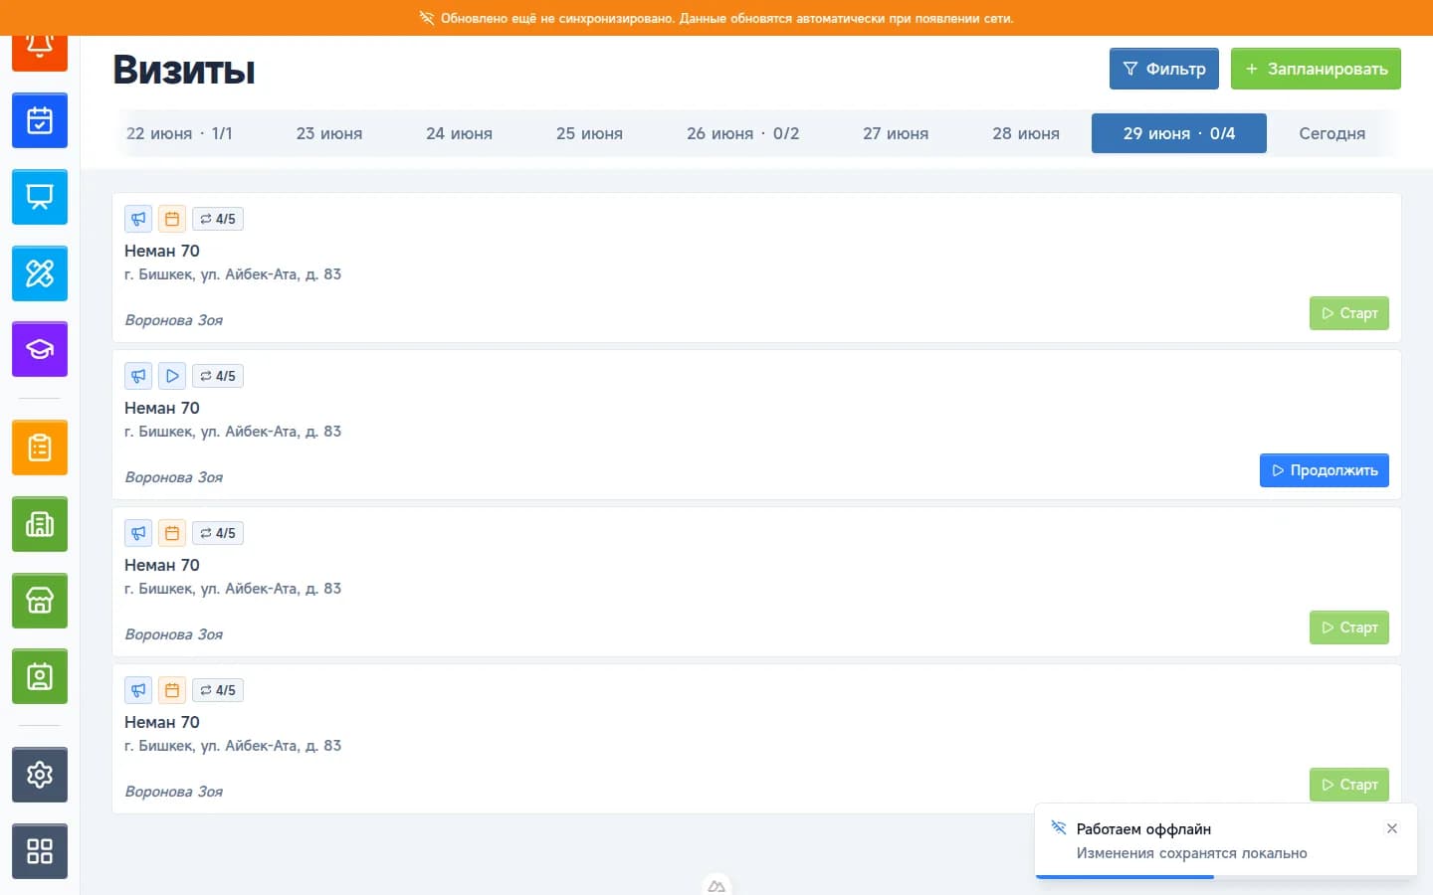The width and height of the screenshot is (1433, 895).
Task: Select the 24 июня date tab
Action: [x=459, y=133]
